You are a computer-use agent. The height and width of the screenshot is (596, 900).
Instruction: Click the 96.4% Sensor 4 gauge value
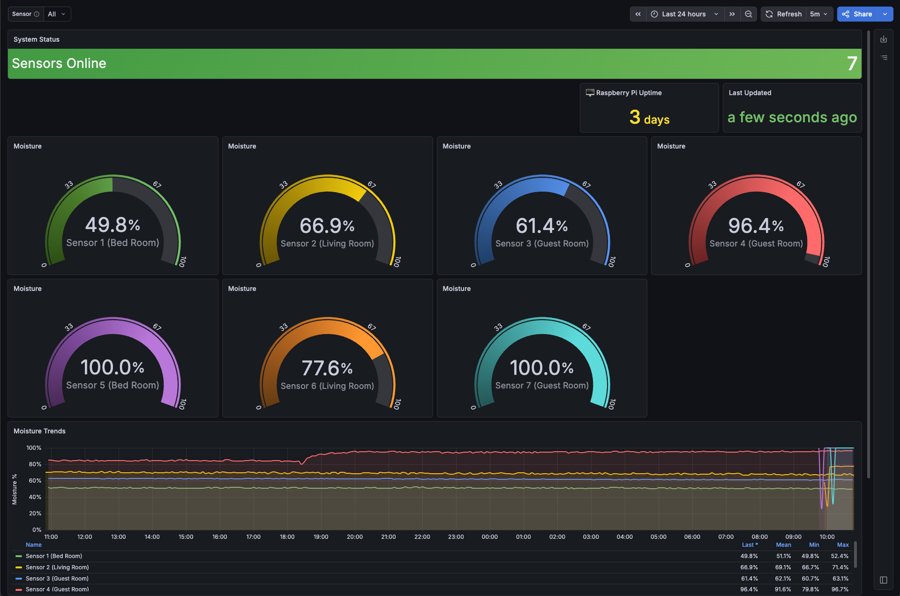tap(756, 226)
